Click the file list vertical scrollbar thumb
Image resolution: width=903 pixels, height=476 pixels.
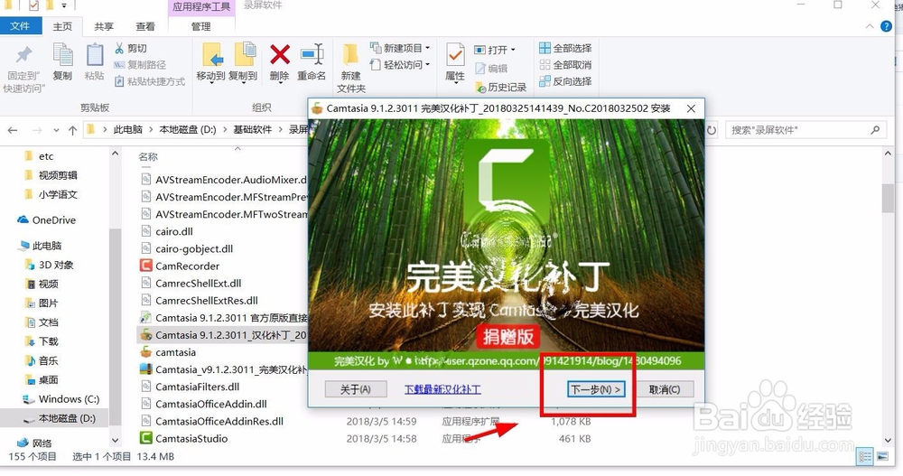click(x=888, y=198)
